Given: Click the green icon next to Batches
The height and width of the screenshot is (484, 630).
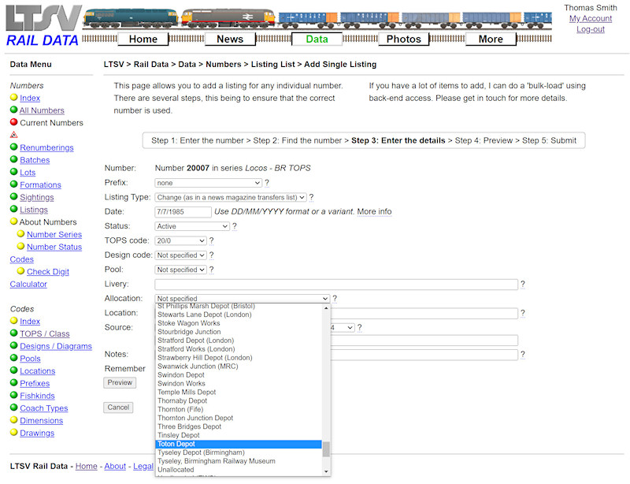Looking at the screenshot, I should click(x=13, y=160).
